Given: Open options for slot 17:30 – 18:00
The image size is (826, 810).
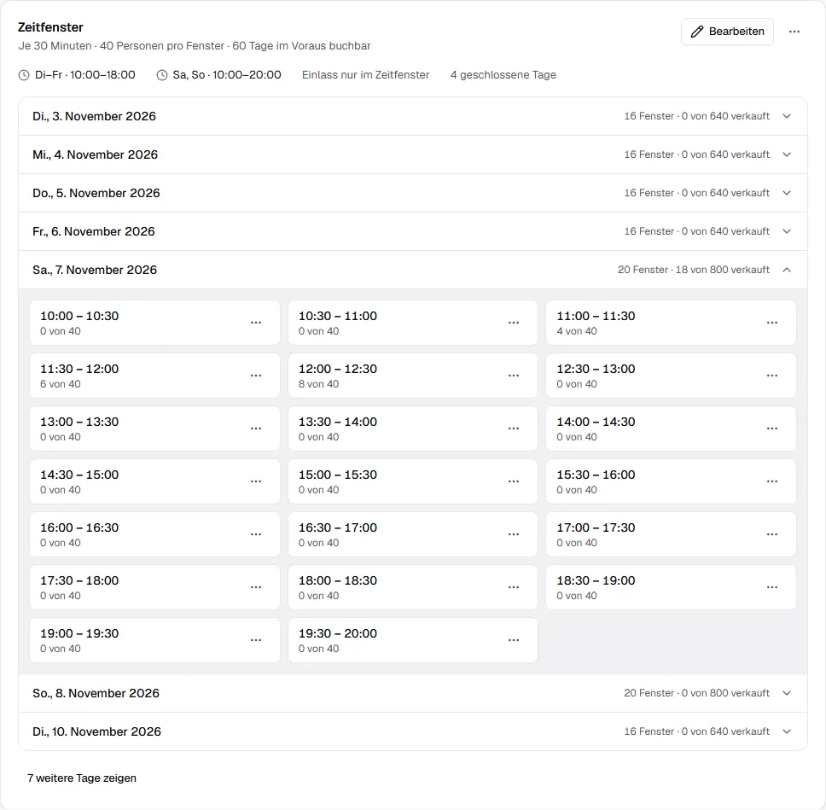Looking at the screenshot, I should point(256,587).
